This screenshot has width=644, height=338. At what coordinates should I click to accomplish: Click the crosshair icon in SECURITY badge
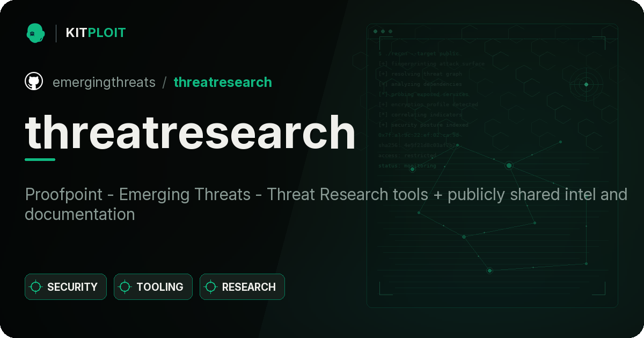[36, 287]
